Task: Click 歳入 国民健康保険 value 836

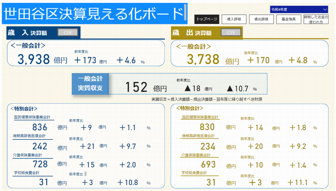Action: 40,127
